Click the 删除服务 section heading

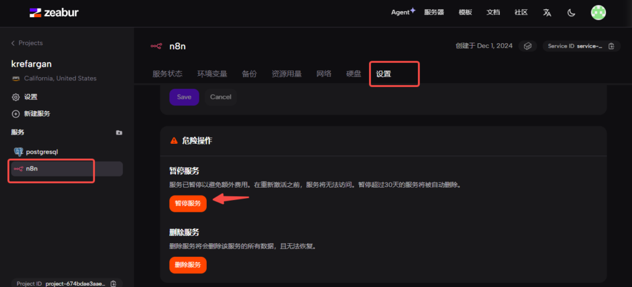[184, 233]
